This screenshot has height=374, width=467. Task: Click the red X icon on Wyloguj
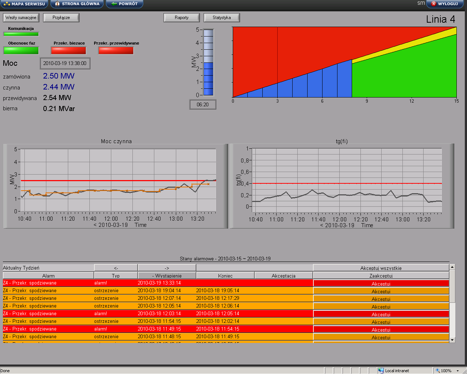tap(434, 4)
